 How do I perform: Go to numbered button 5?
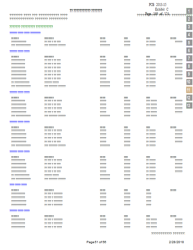coord(189,43)
